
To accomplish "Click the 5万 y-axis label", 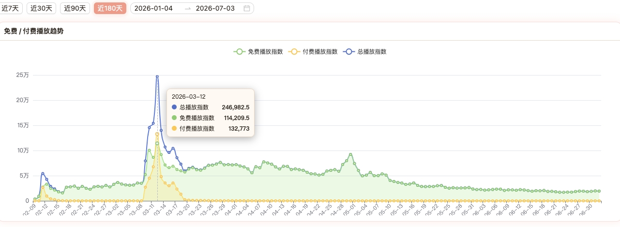I will tap(24, 176).
